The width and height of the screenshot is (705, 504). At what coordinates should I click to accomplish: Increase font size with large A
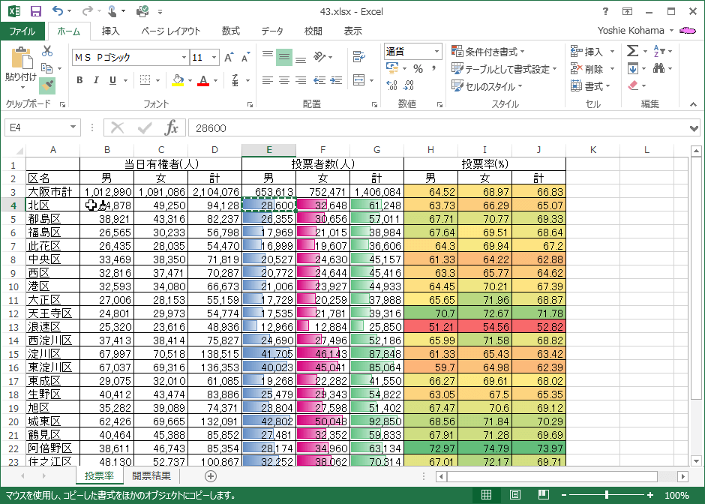click(229, 58)
